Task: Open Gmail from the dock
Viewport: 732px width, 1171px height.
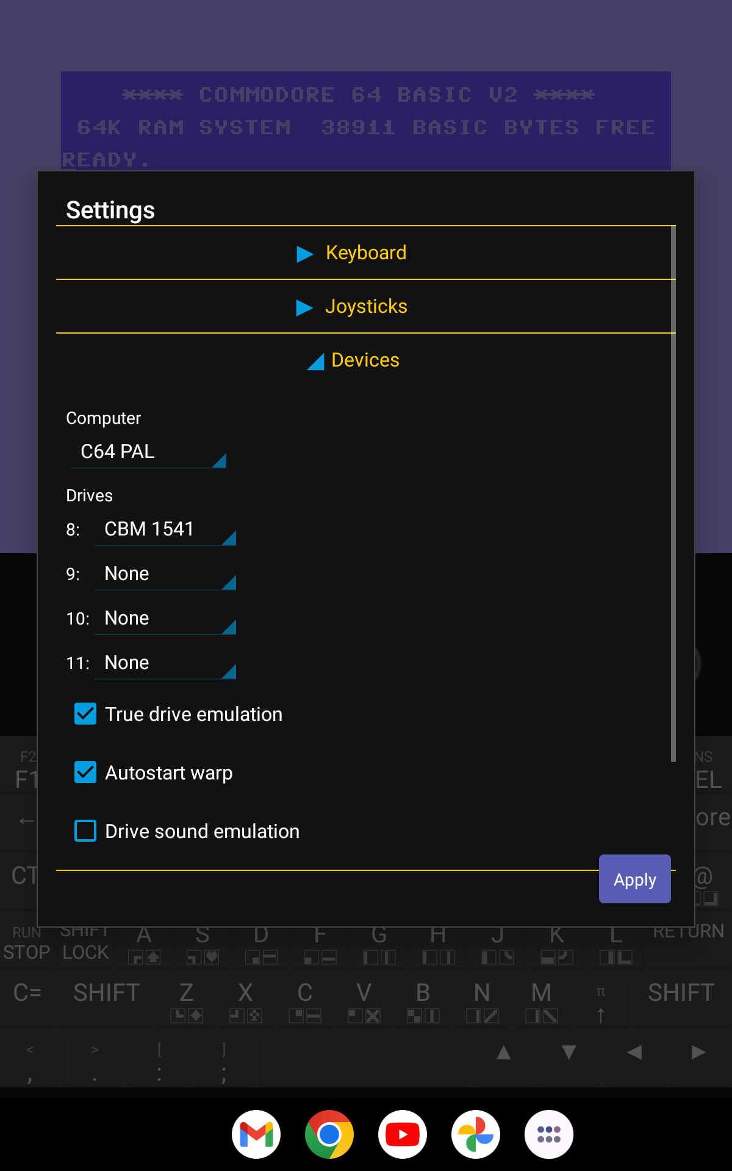Action: 256,1134
